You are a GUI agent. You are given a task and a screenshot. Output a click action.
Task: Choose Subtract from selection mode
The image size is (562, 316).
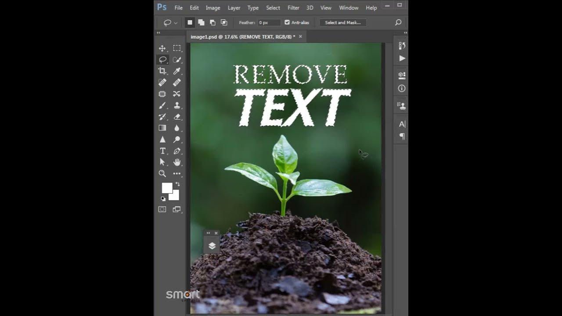point(213,22)
